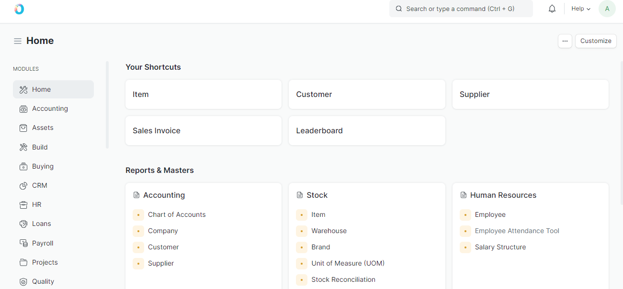The image size is (623, 289).
Task: Open the Chart of Accounts link
Action: [177, 214]
